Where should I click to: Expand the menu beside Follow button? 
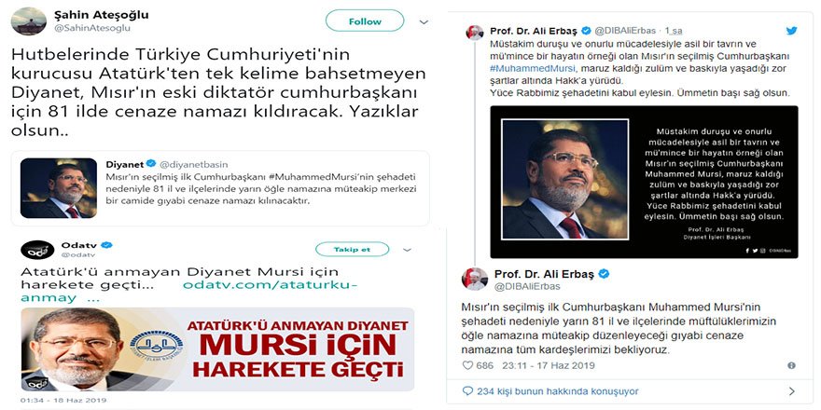tap(424, 22)
